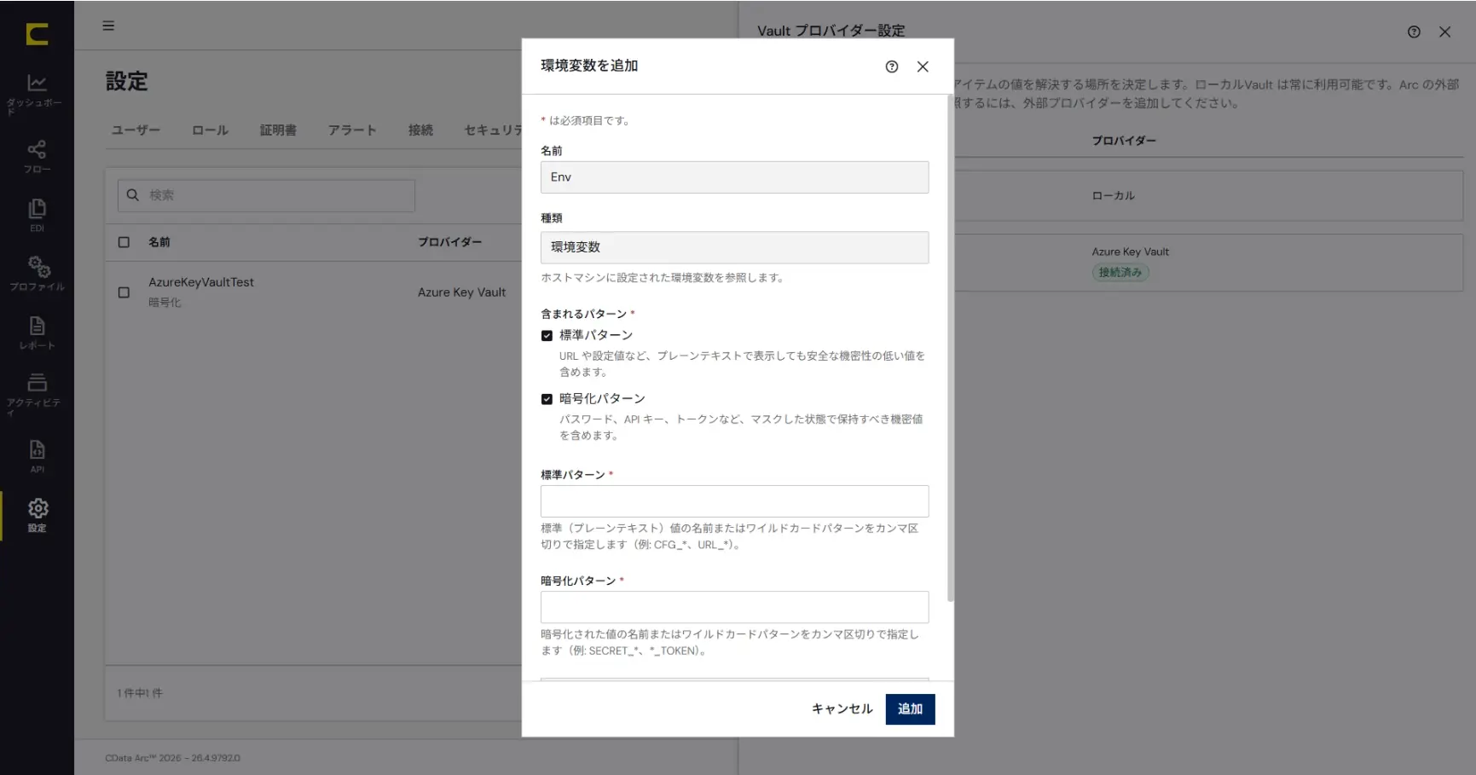Click the 接続済み status badge
Viewport: 1476px width, 775px height.
(x=1120, y=273)
